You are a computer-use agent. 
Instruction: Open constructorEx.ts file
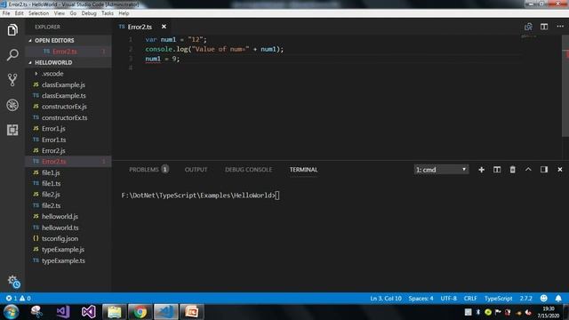[68, 117]
